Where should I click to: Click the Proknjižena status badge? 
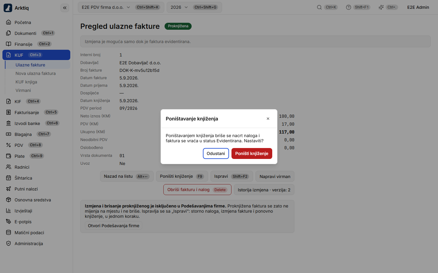[178, 26]
